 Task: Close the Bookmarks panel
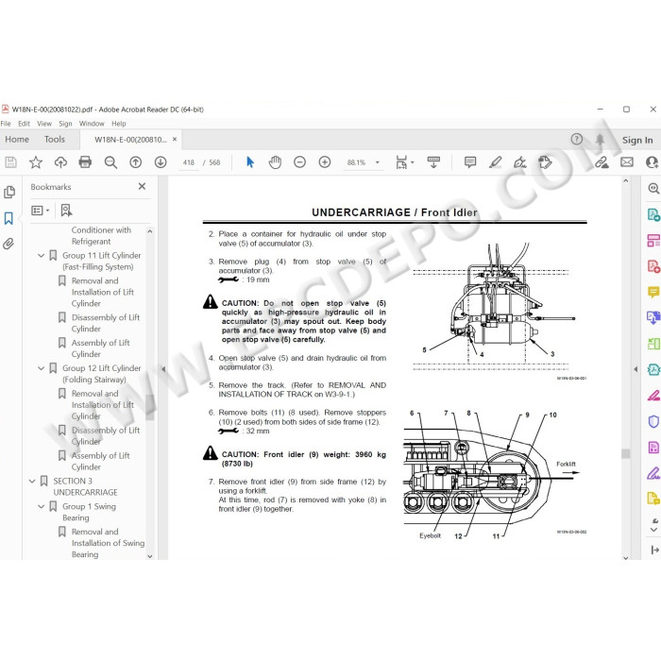click(142, 186)
